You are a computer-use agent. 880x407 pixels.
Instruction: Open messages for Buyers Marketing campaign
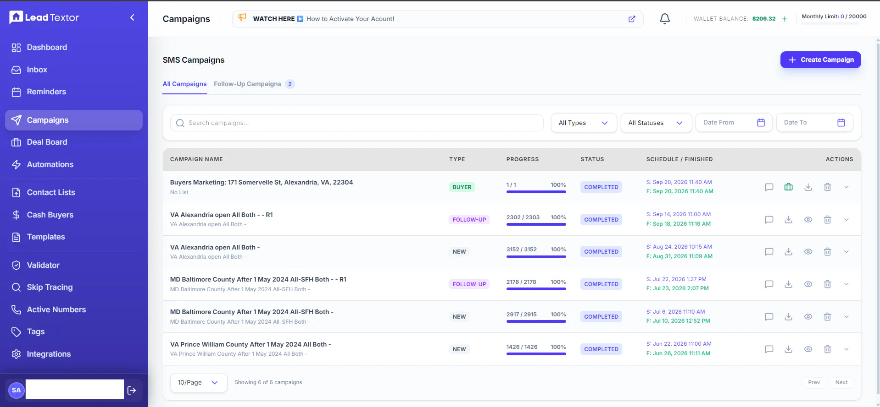tap(769, 187)
